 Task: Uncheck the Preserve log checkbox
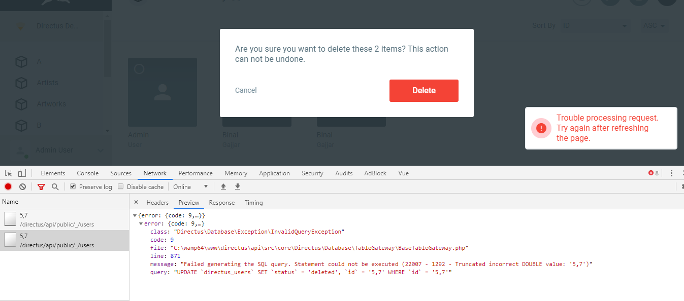coord(72,186)
